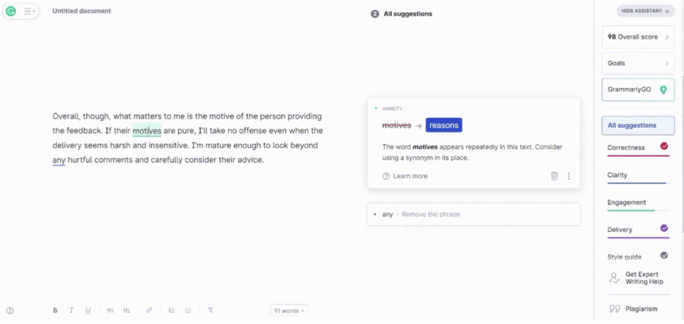Dismiss the motives suggestion with trash icon

tap(554, 176)
